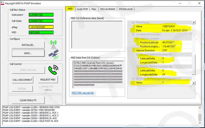
Task: Click the MSD tree vertical scrollbar thumb
Action: click(x=194, y=65)
